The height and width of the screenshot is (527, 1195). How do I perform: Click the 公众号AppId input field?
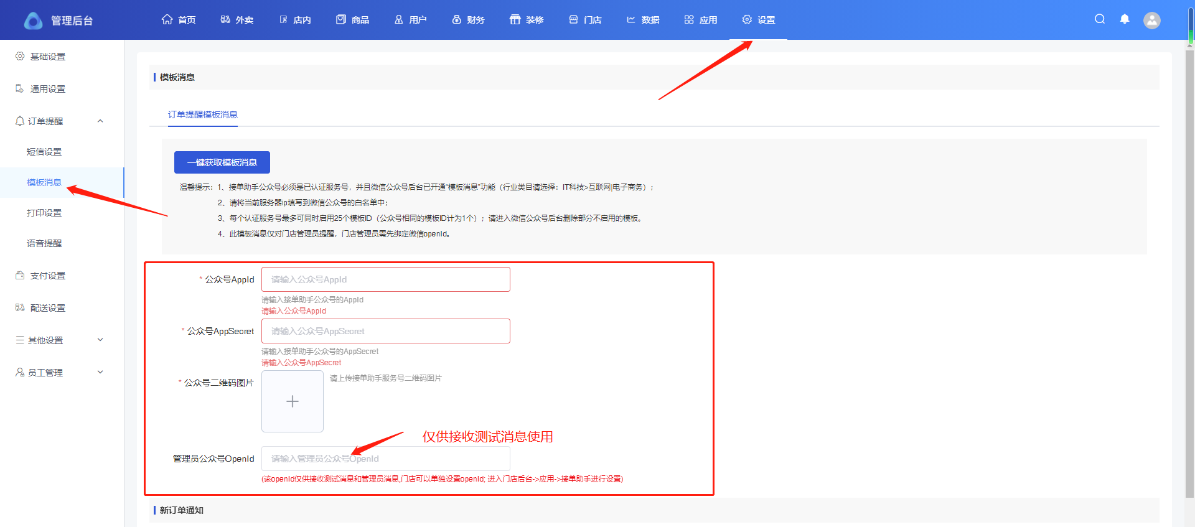point(386,279)
